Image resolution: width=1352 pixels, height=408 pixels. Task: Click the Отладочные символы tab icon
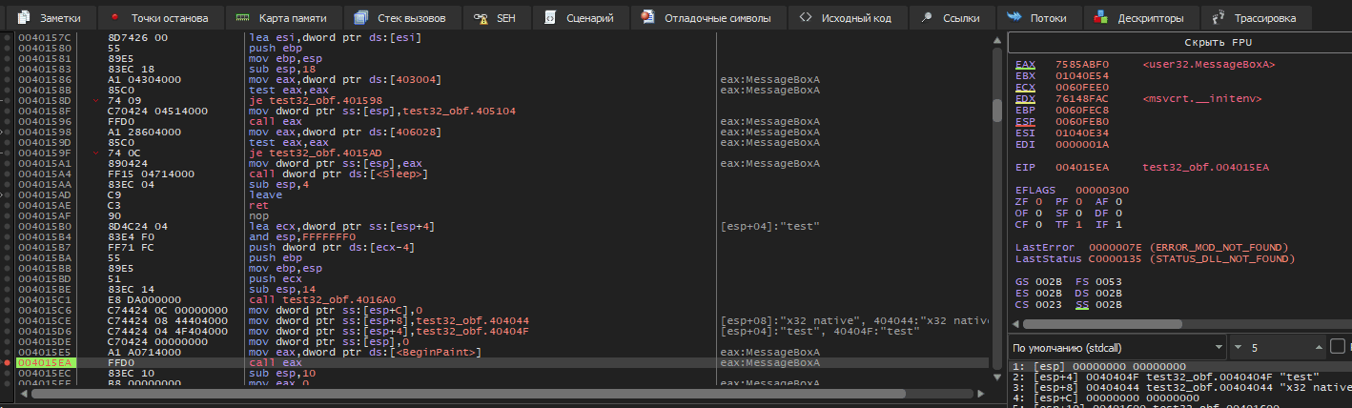tap(649, 17)
